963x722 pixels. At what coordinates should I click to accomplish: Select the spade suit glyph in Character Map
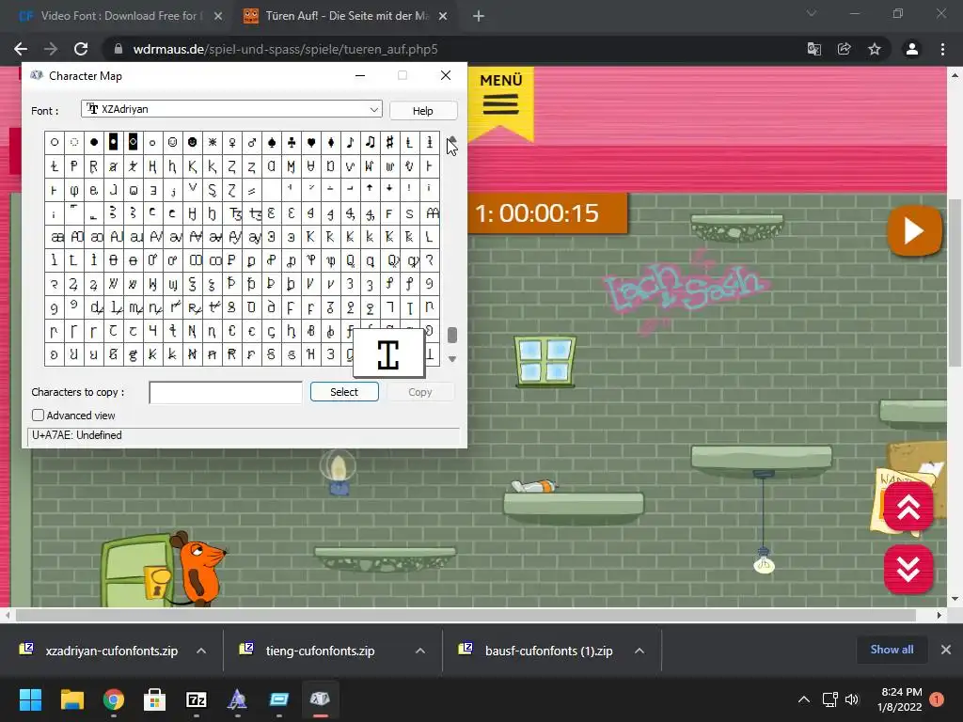click(x=272, y=143)
